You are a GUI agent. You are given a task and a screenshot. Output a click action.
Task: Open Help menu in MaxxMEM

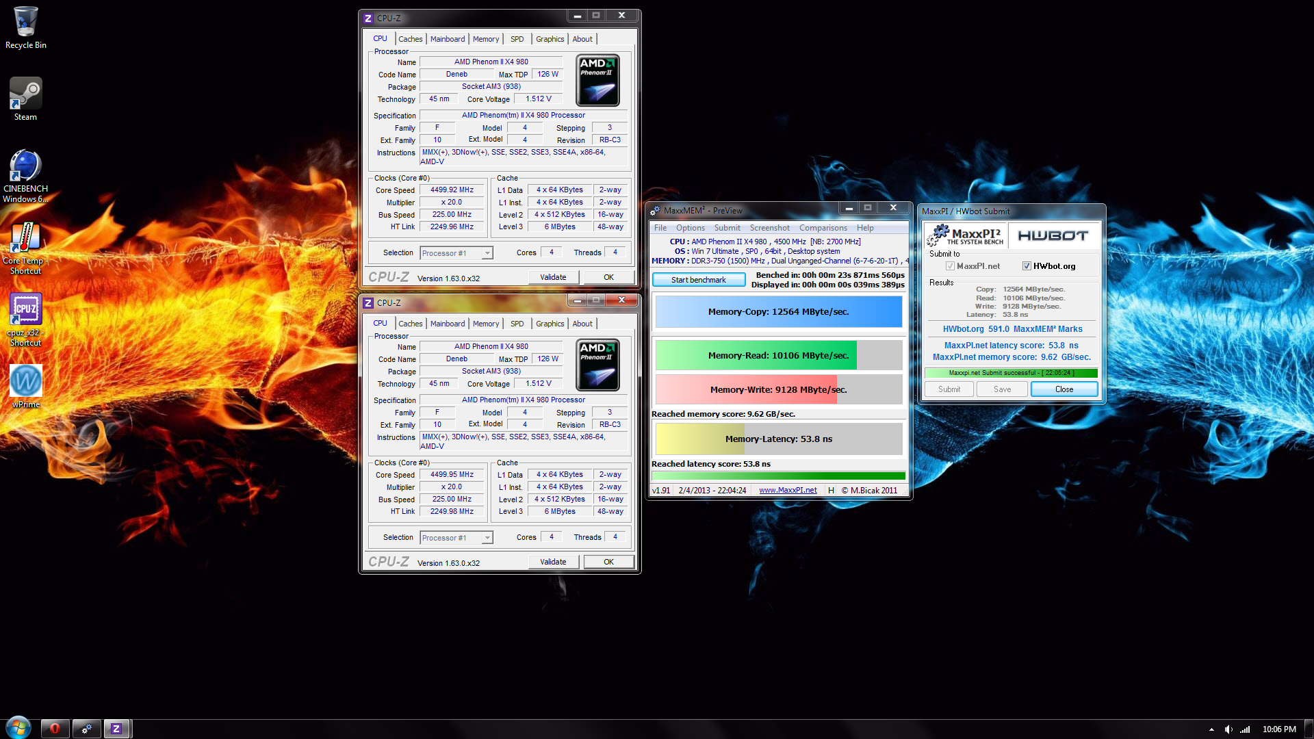(x=865, y=228)
